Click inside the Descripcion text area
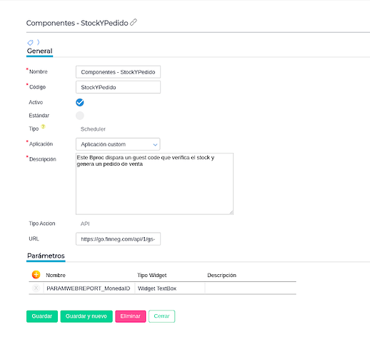The height and width of the screenshot is (357, 370). coord(154,183)
